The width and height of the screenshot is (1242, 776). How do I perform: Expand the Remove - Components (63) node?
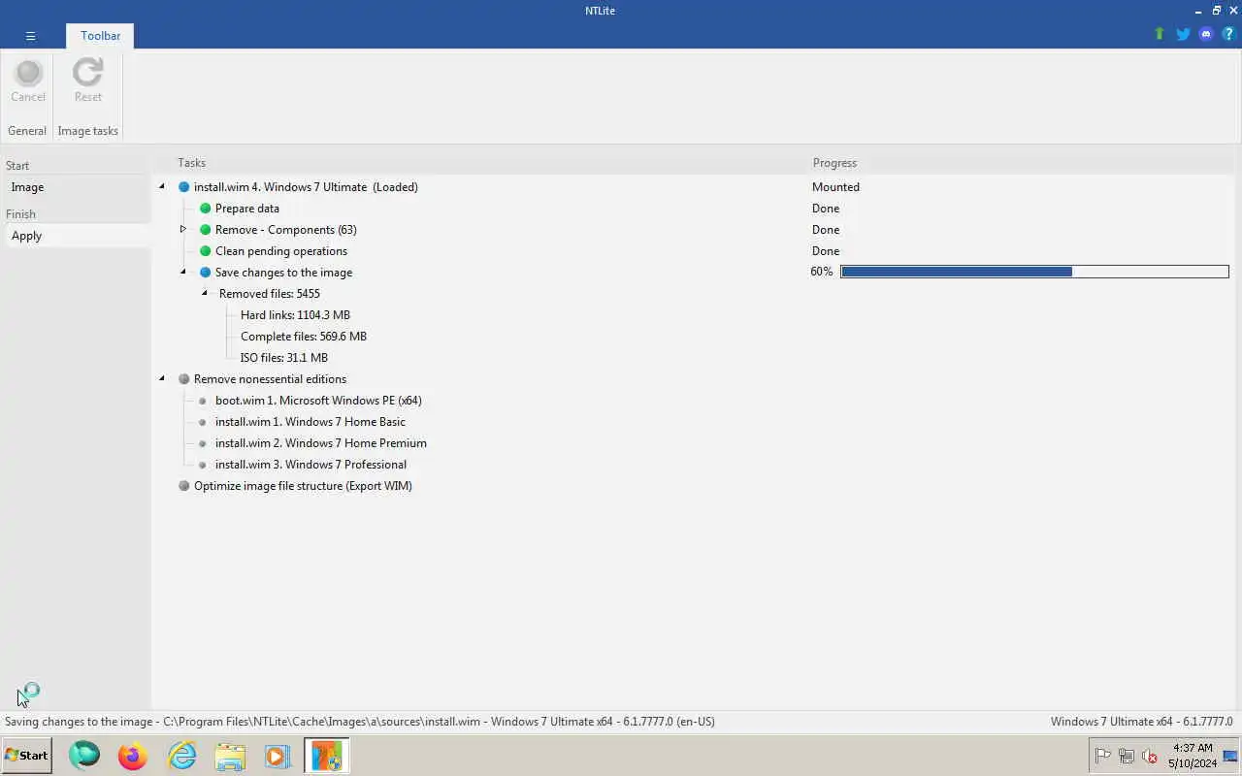point(182,229)
